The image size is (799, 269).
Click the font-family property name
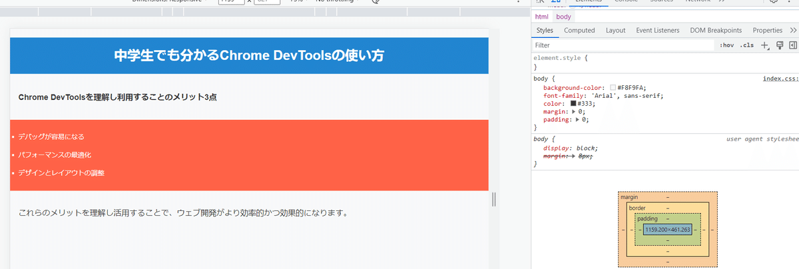(565, 96)
